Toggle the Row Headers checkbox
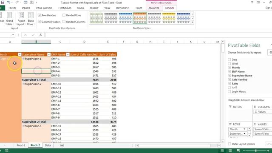 pos(40,15)
